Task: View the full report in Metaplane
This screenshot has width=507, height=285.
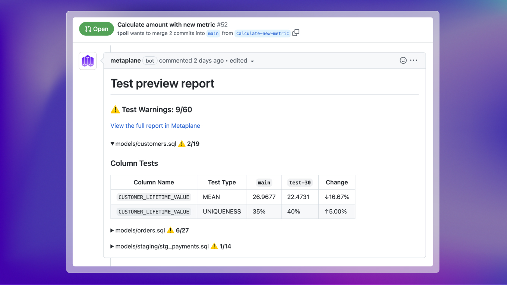Action: point(155,126)
